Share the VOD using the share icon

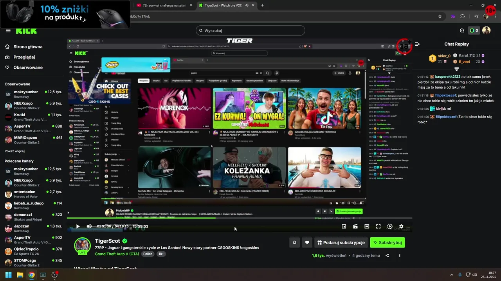387,256
